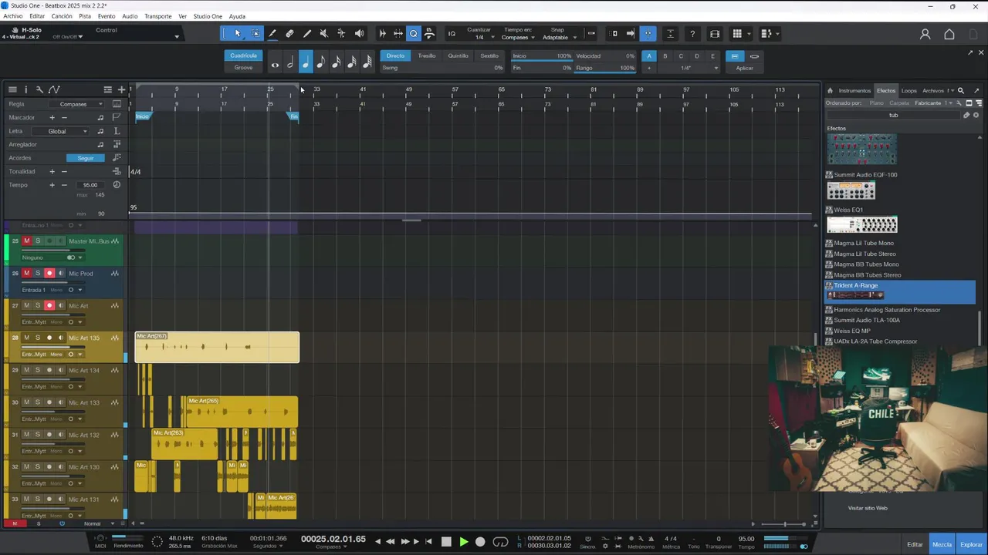Open the Tiempo en Compases dropdown
Image resolution: width=988 pixels, height=555 pixels.
[x=518, y=37]
